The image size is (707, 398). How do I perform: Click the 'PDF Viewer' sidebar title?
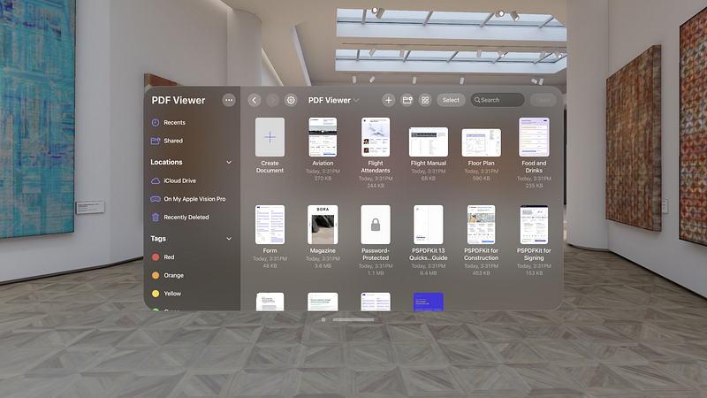[x=179, y=100]
